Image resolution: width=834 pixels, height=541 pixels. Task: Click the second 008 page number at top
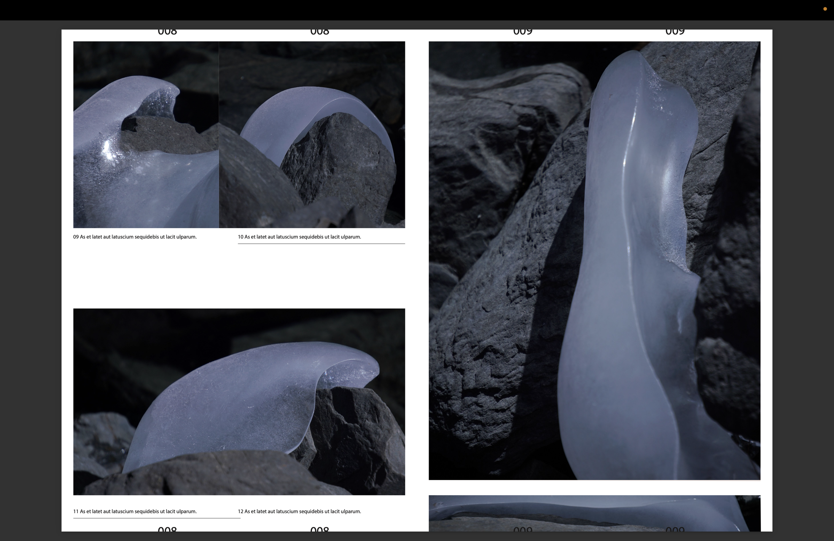[320, 32]
